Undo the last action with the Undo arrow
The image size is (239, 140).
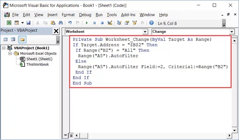click(70, 23)
